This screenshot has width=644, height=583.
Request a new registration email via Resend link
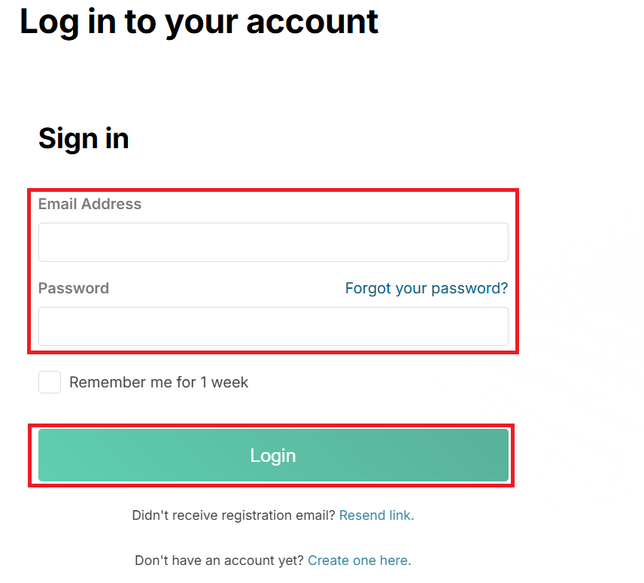coord(376,515)
